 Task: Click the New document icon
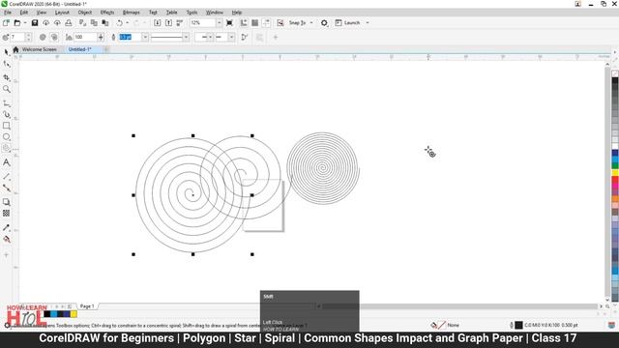click(6, 23)
